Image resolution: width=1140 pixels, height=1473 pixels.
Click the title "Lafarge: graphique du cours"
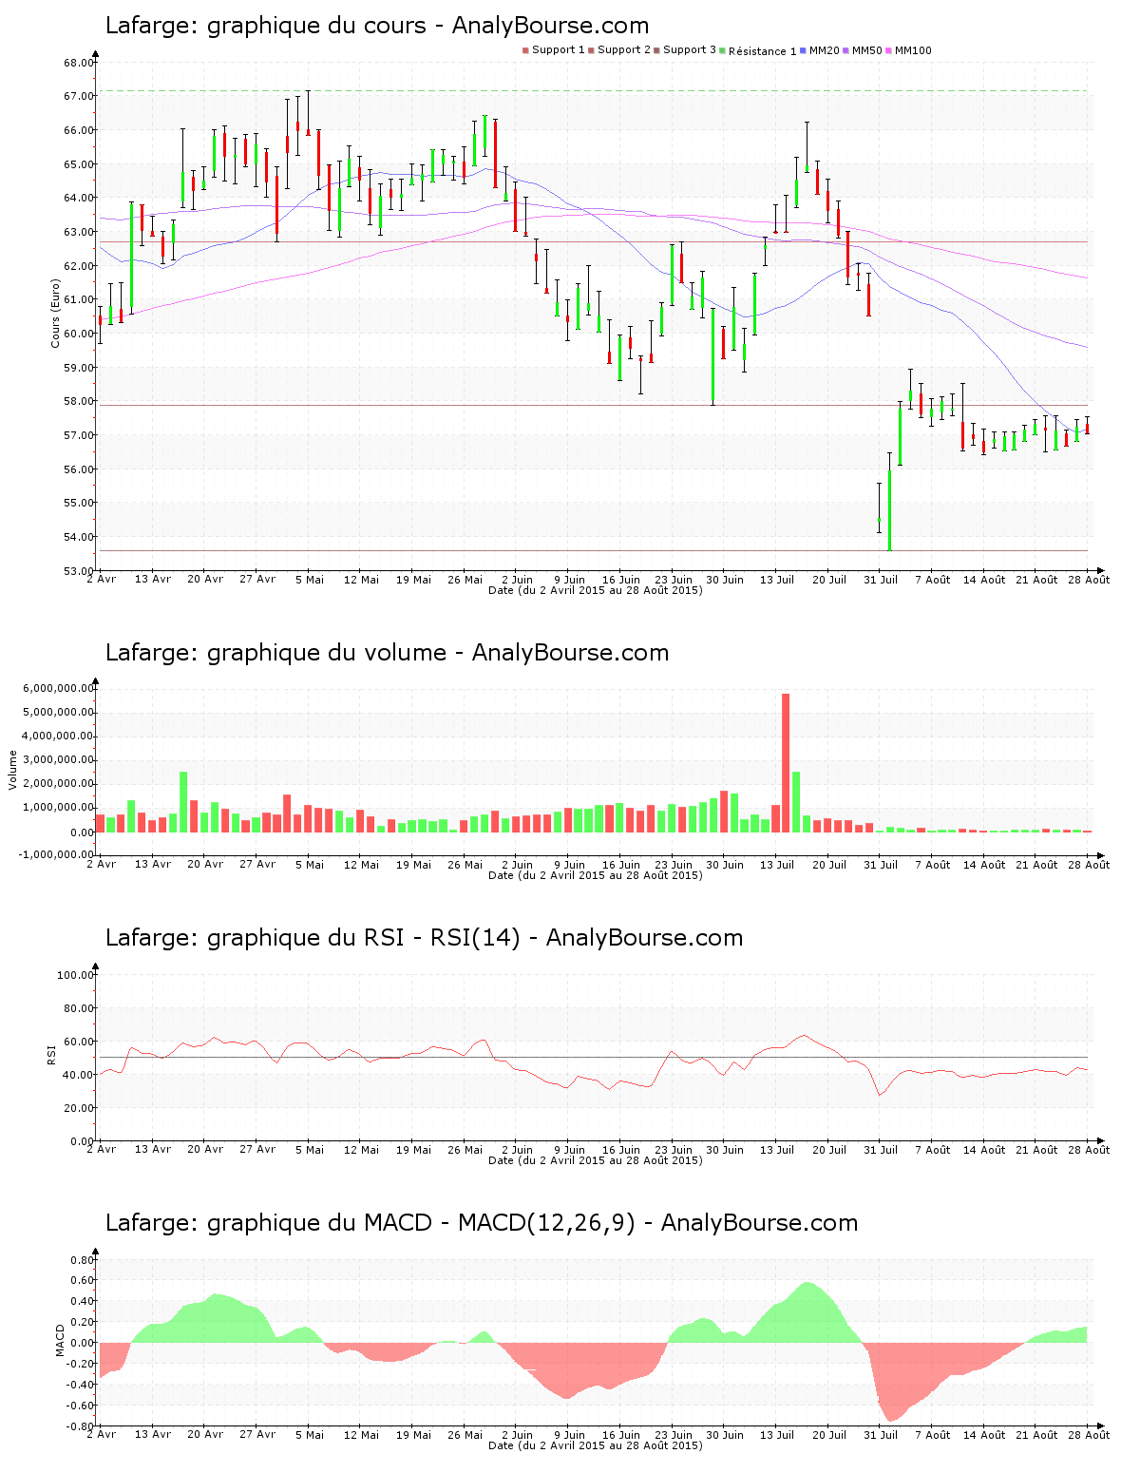tap(265, 27)
